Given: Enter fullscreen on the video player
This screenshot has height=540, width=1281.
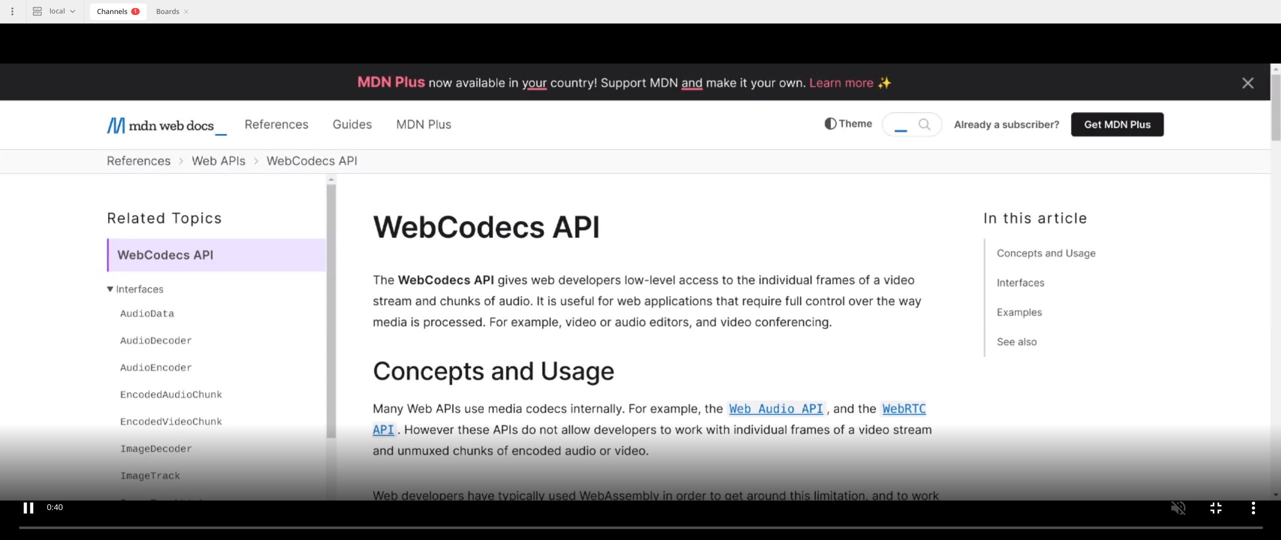Looking at the screenshot, I should (1215, 508).
